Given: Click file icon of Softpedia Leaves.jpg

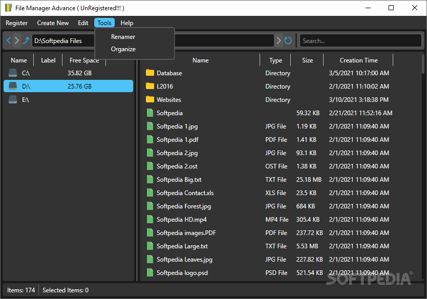Looking at the screenshot, I should point(150,260).
